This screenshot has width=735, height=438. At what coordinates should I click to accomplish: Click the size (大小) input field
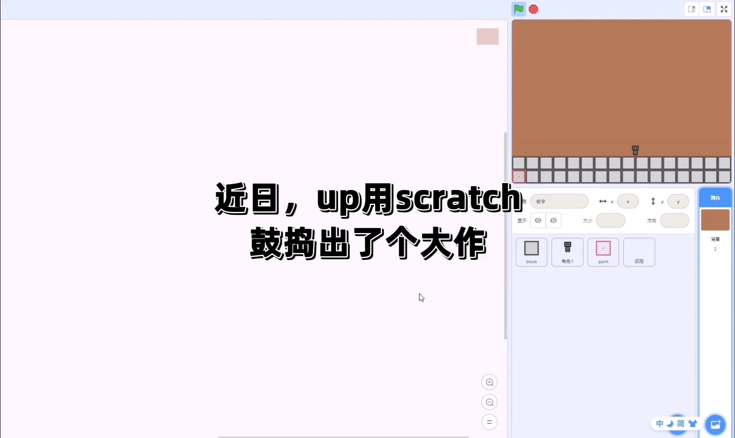[x=610, y=221]
